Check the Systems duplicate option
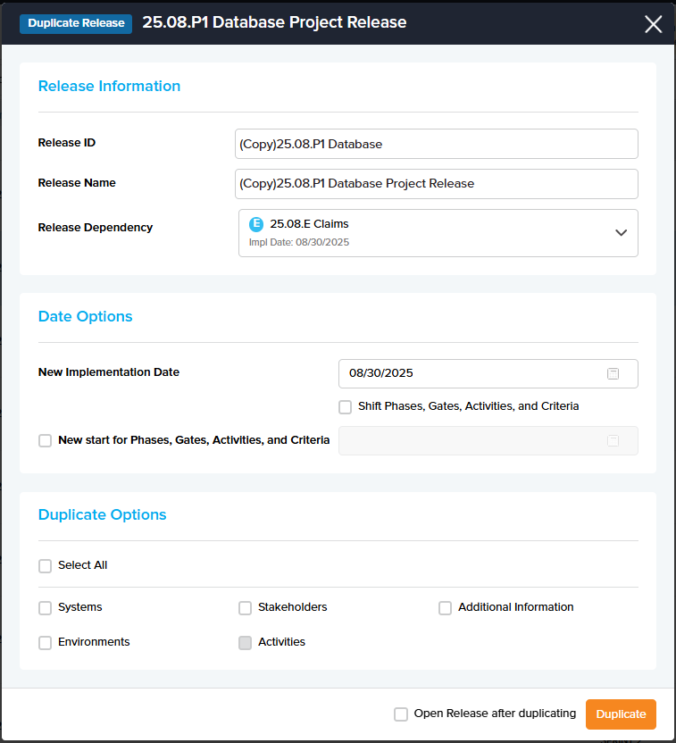Viewport: 676px width, 743px height. coord(46,608)
